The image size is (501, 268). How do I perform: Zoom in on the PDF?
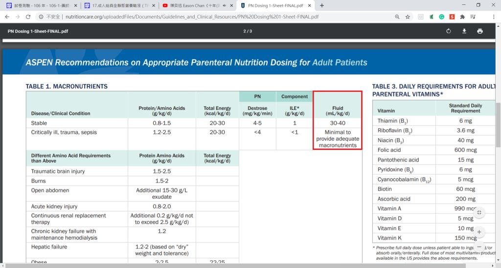[x=479, y=231]
